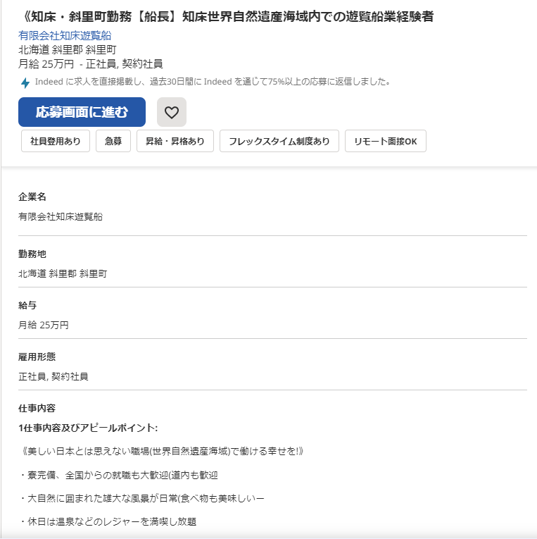Click the 仕事内容 section heading
The image size is (537, 539).
(x=37, y=408)
